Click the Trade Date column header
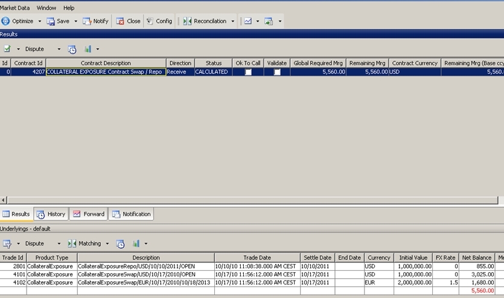Screen dimensions: 504x298 tap(257, 258)
